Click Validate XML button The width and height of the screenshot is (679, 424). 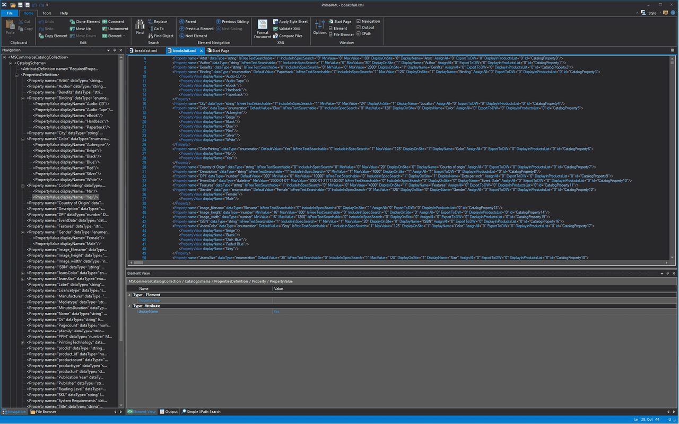(287, 29)
